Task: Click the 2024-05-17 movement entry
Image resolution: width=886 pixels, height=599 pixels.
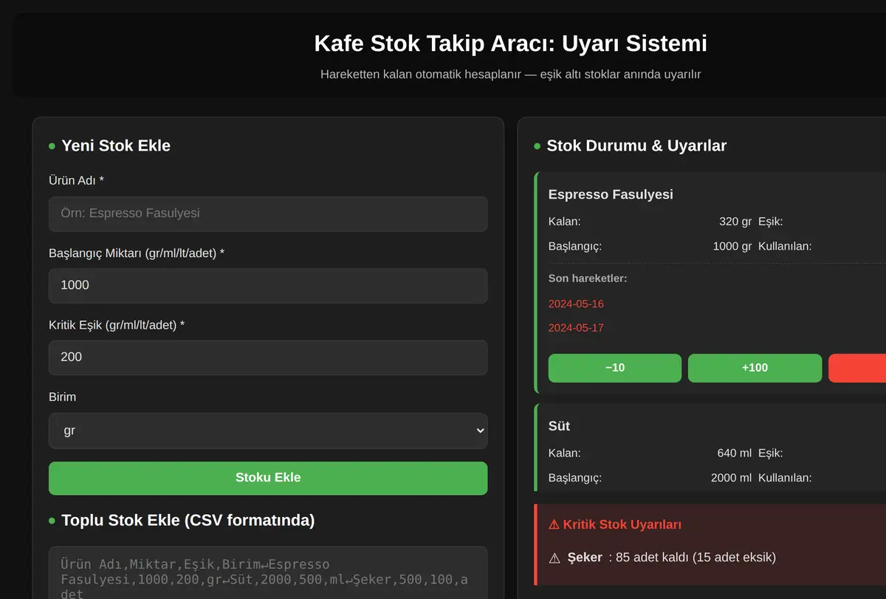Action: pyautogui.click(x=576, y=328)
